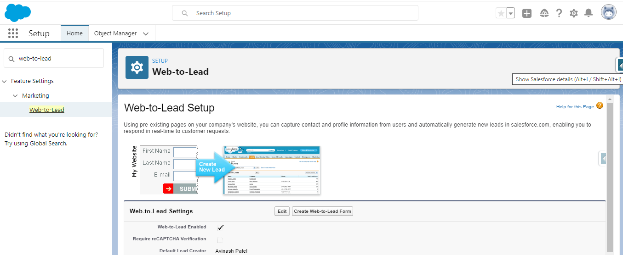
Task: Select Web-to-Lead in the setup tree
Action: click(46, 110)
